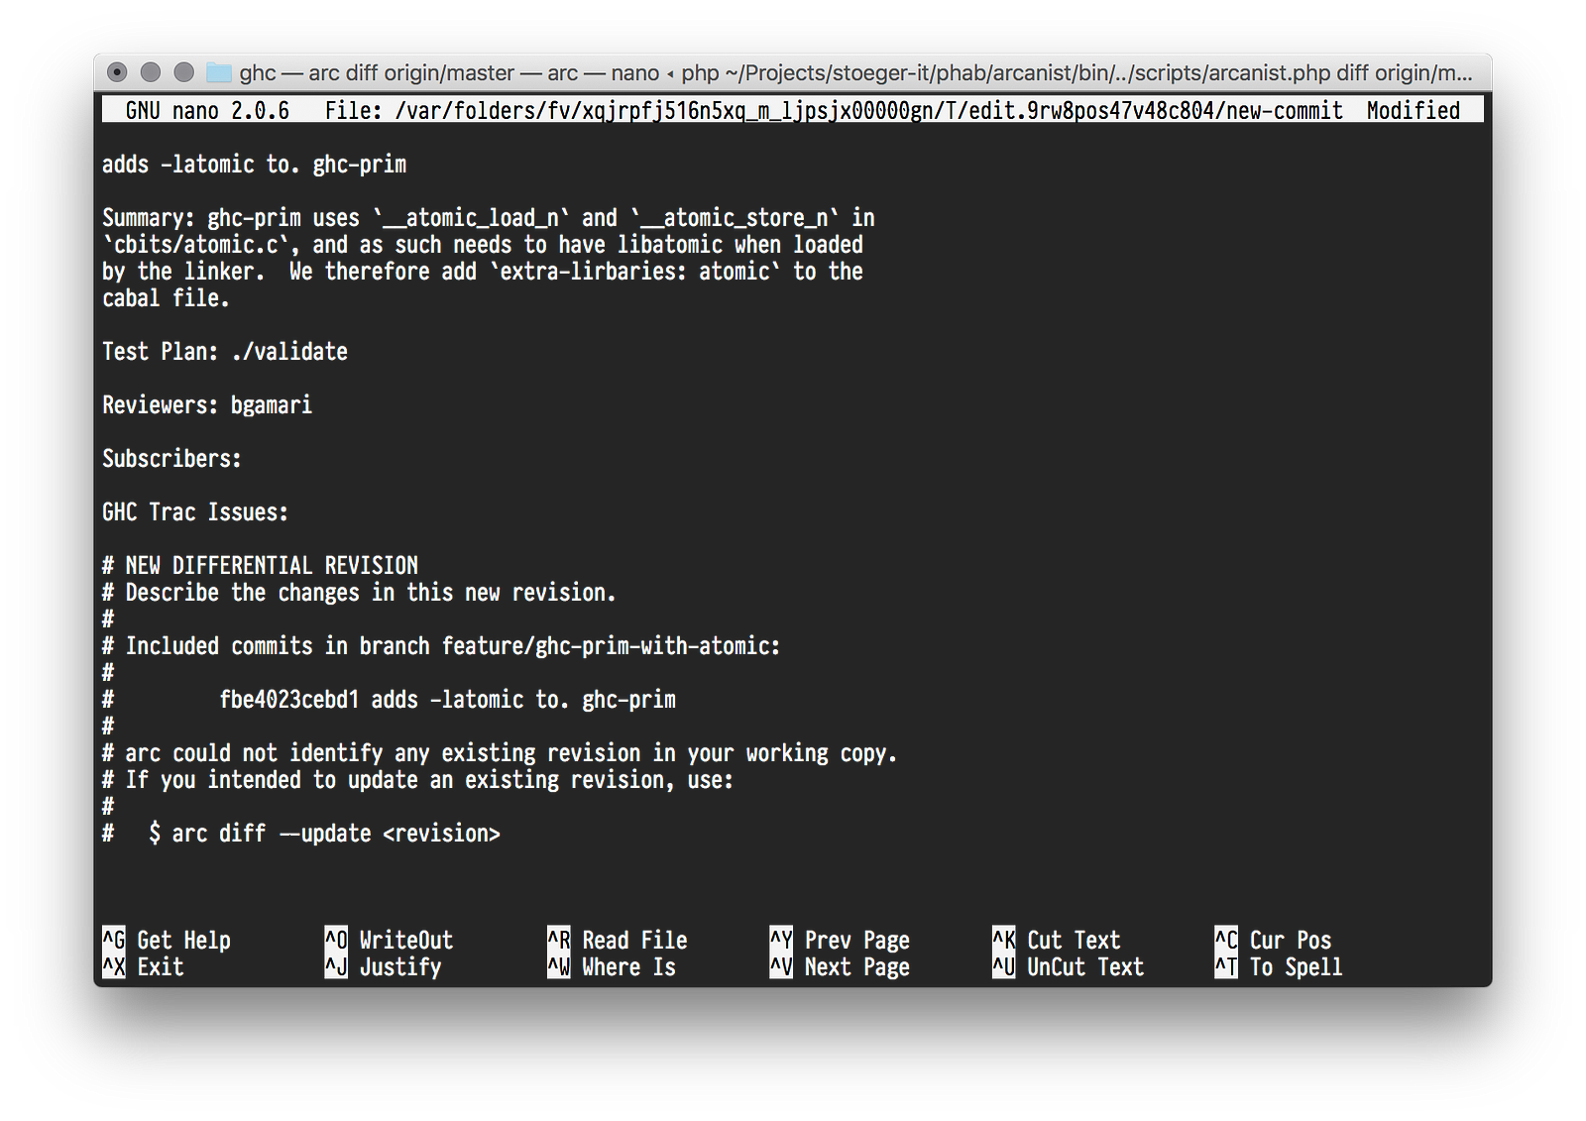Place cursor on 'GHC Trac Issues:' field
Image resolution: width=1586 pixels, height=1121 pixels.
(195, 512)
